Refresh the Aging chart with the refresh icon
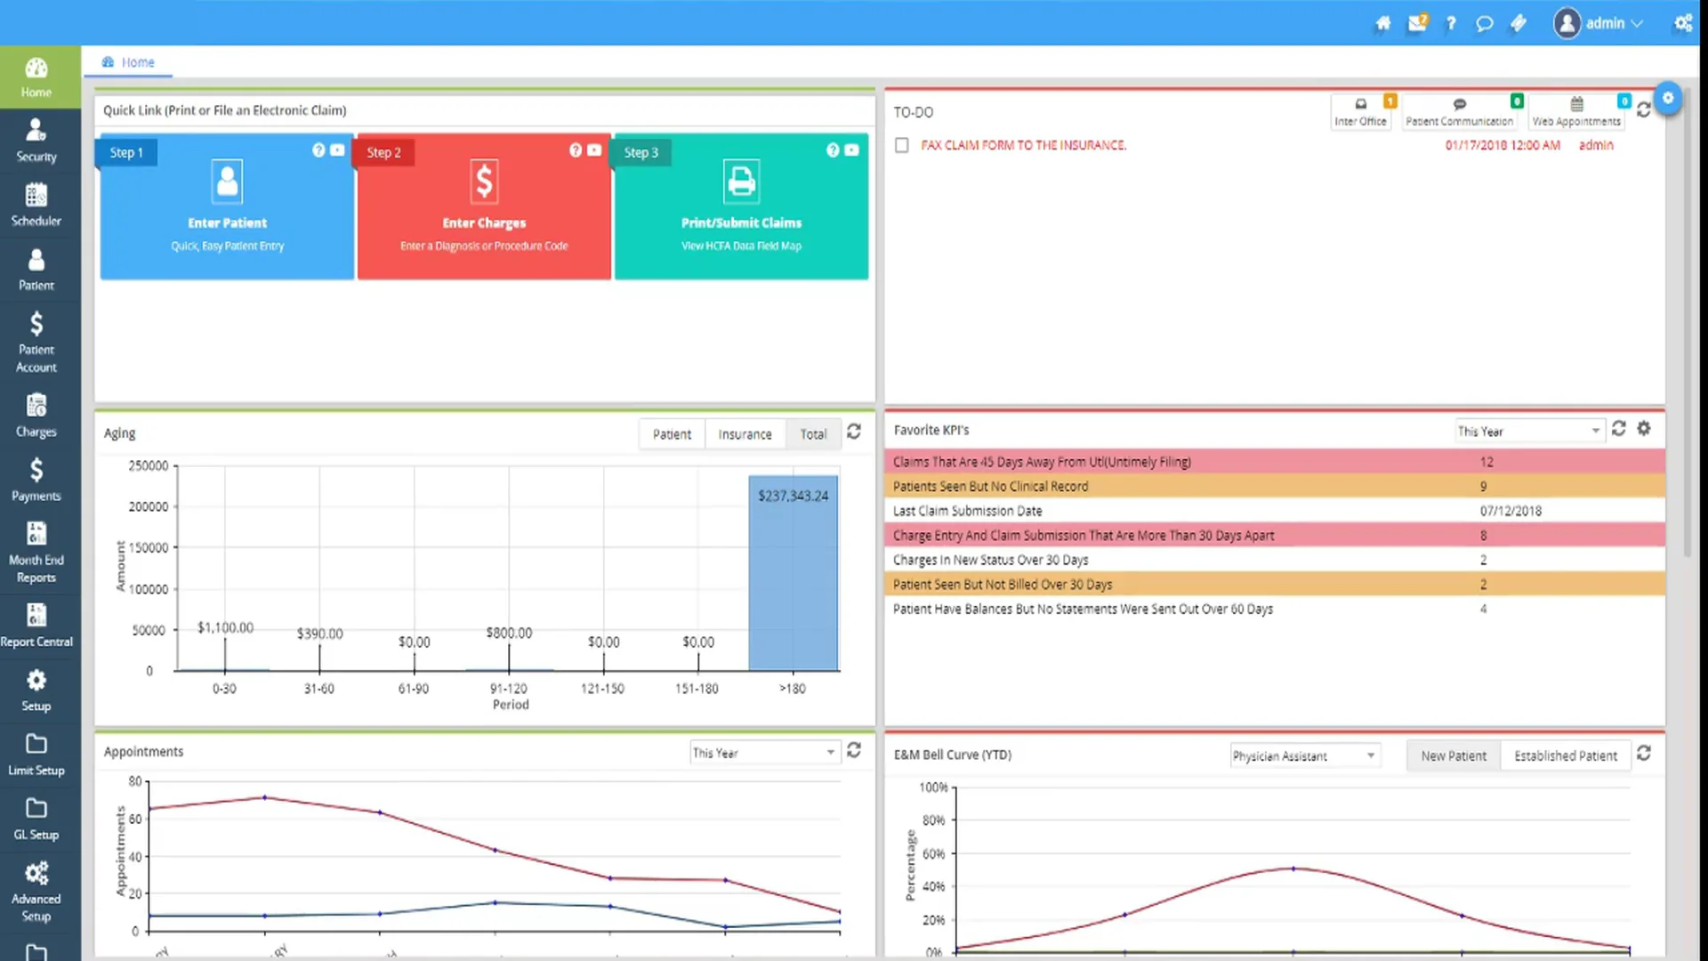The image size is (1708, 961). (x=853, y=432)
